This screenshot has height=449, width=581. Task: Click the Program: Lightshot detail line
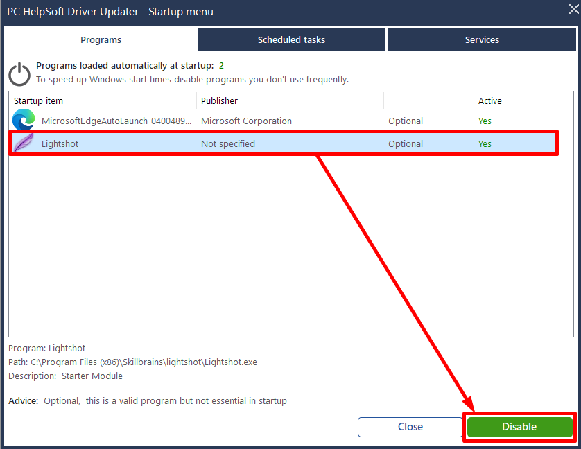pos(46,349)
